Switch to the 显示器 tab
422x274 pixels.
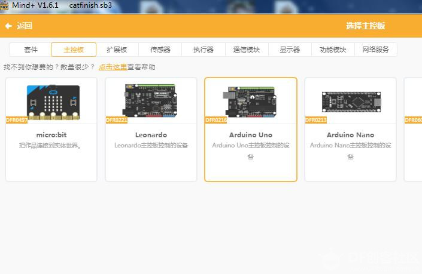(290, 50)
